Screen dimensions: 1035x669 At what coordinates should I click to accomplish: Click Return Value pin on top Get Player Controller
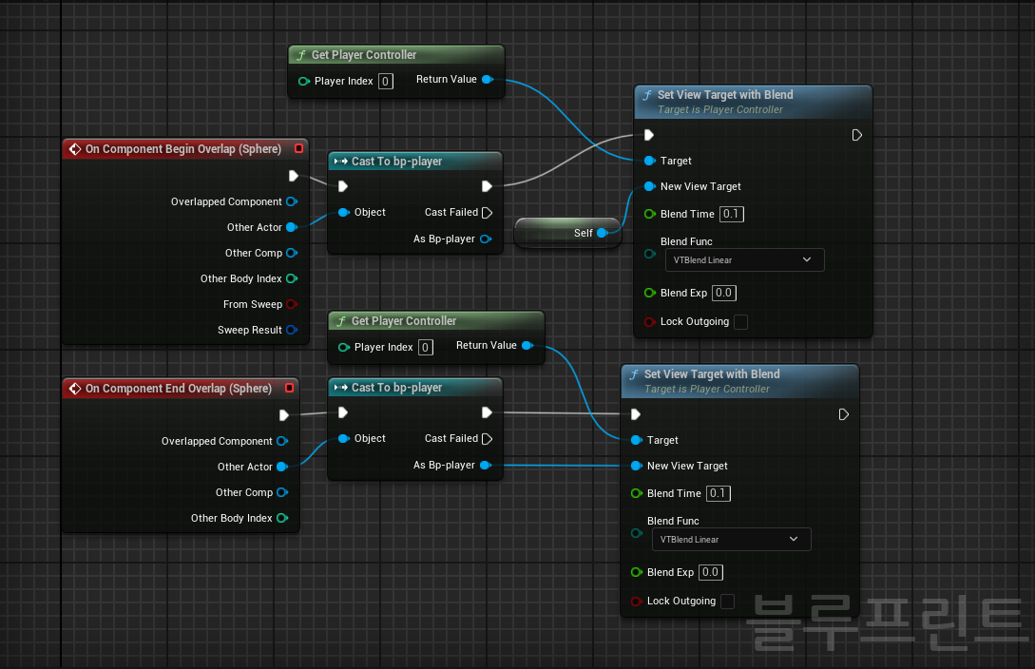click(488, 79)
